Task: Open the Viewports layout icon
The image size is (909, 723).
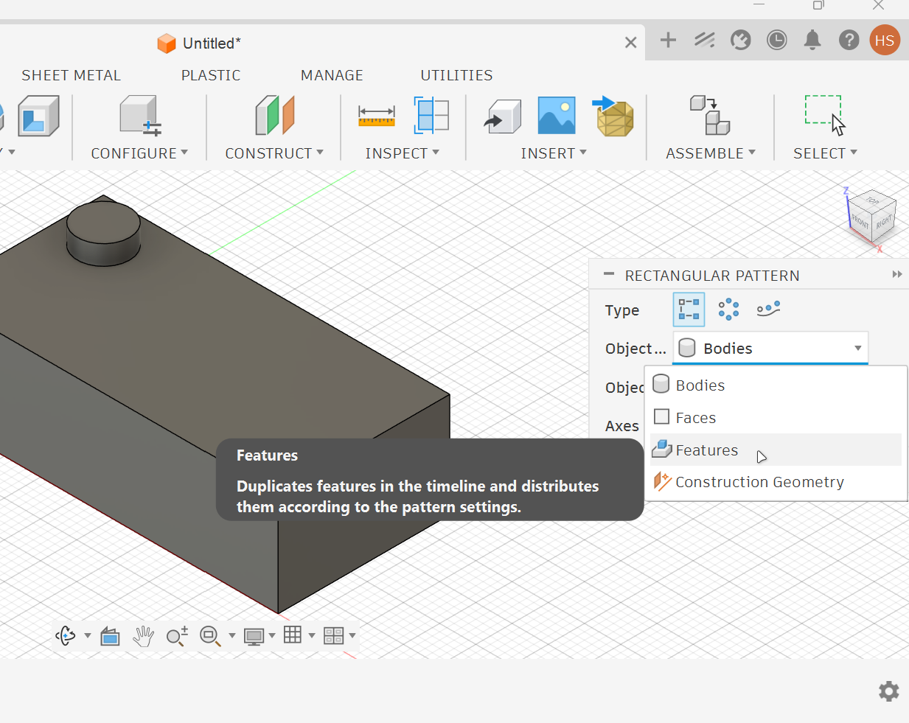Action: coord(334,635)
